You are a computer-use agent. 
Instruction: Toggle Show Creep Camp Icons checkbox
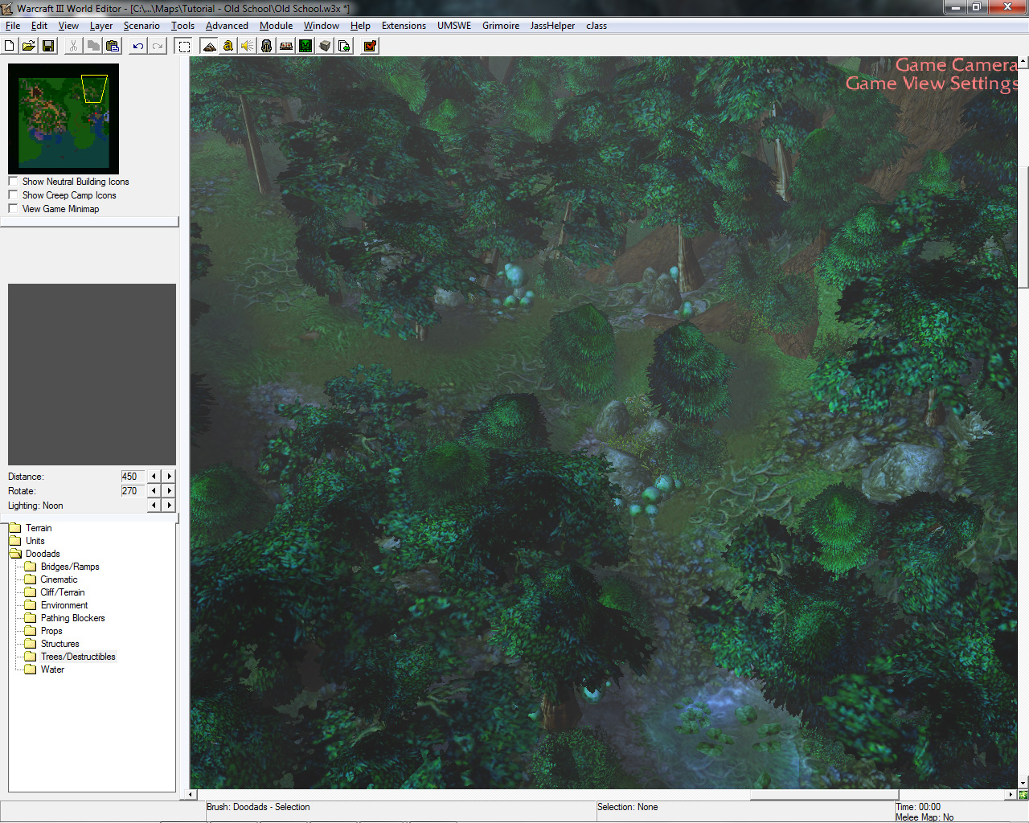(13, 195)
